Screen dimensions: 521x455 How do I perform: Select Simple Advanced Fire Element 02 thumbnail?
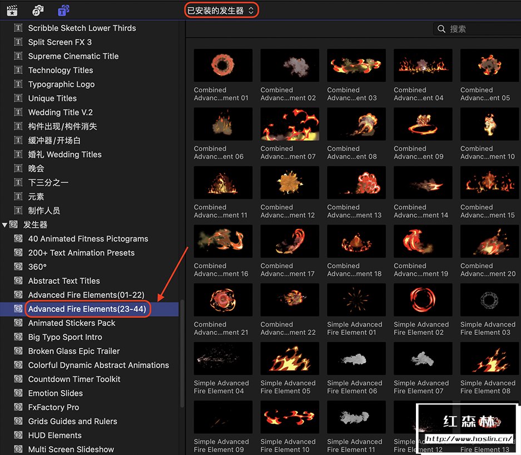click(423, 299)
